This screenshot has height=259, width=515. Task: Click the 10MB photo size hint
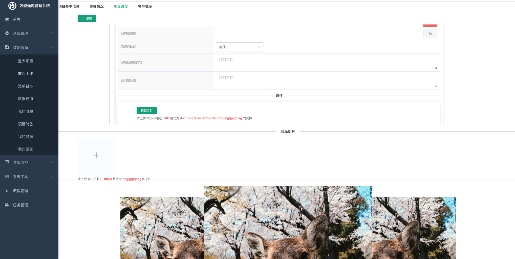108,179
